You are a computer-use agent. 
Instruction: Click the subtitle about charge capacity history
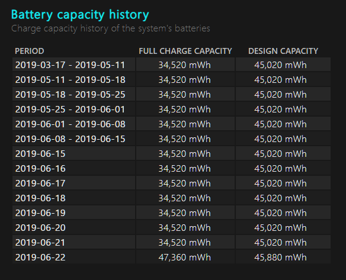(111, 28)
